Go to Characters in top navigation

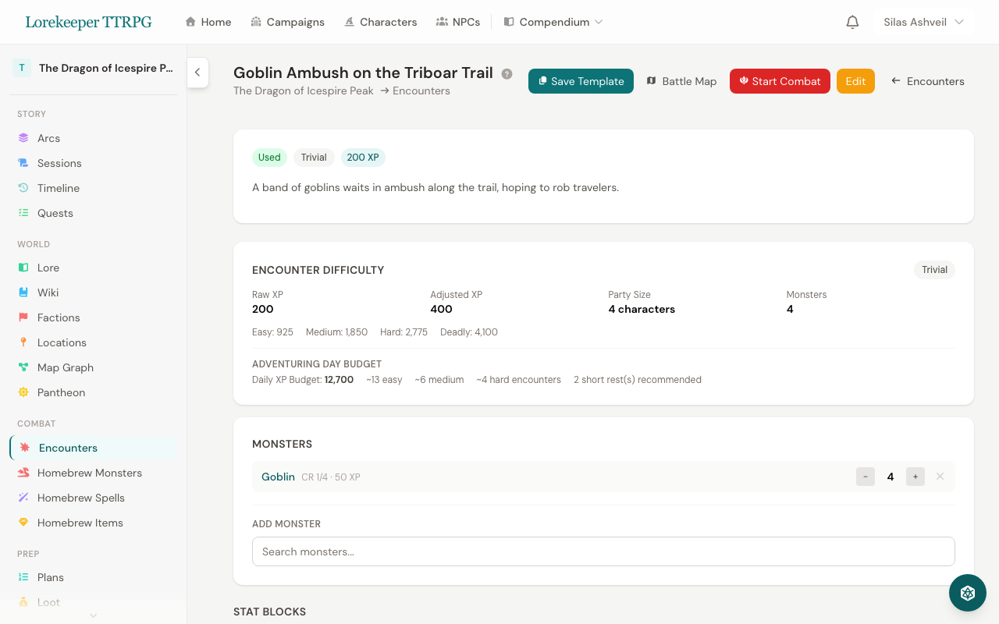coord(380,22)
